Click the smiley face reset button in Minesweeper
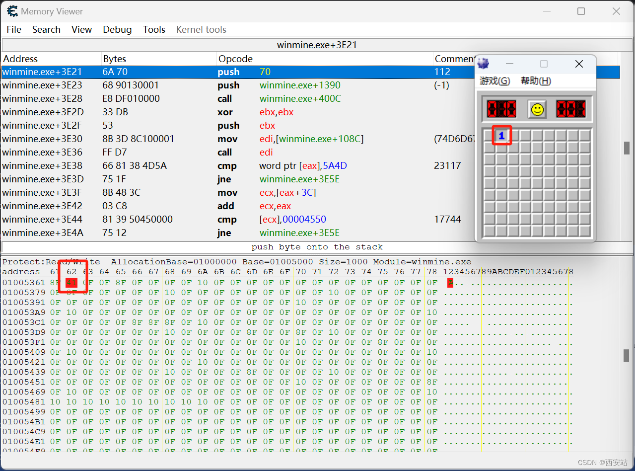 (x=537, y=109)
